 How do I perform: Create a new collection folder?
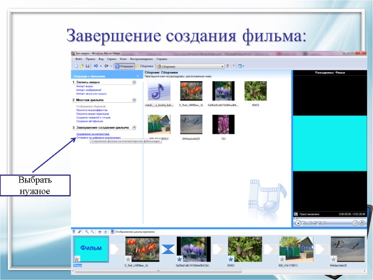coord(233,66)
